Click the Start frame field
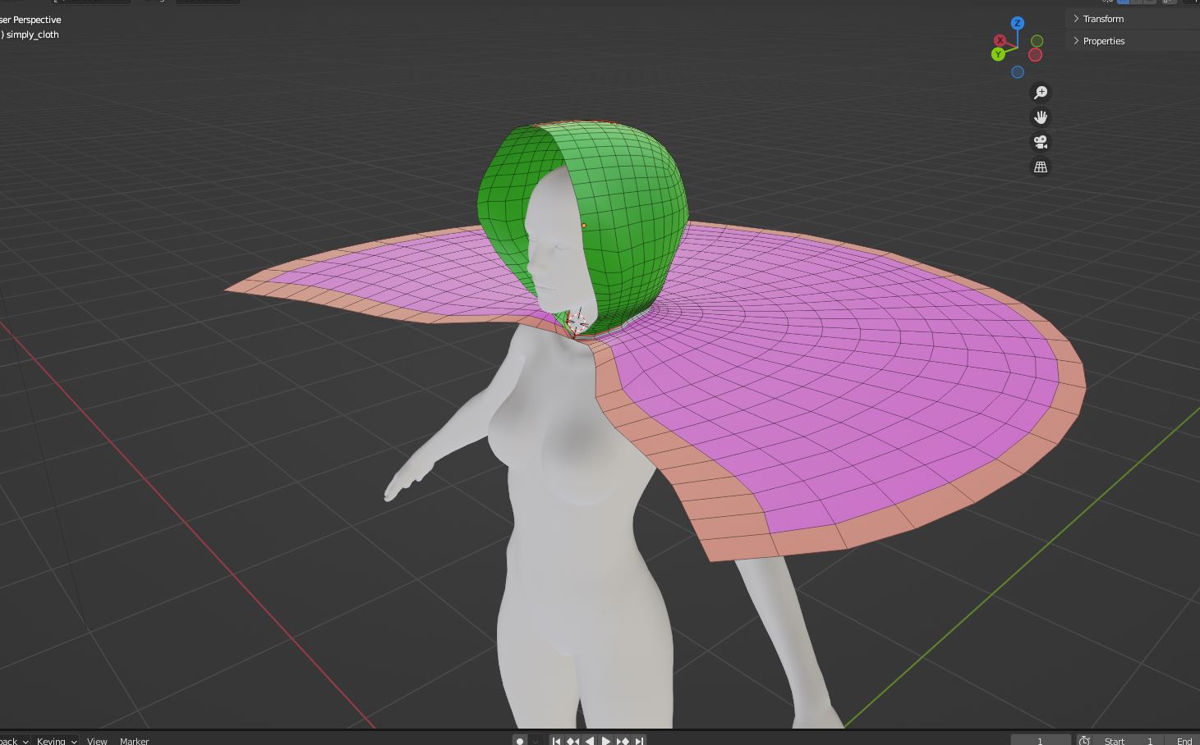This screenshot has width=1200, height=745. pos(1129,740)
